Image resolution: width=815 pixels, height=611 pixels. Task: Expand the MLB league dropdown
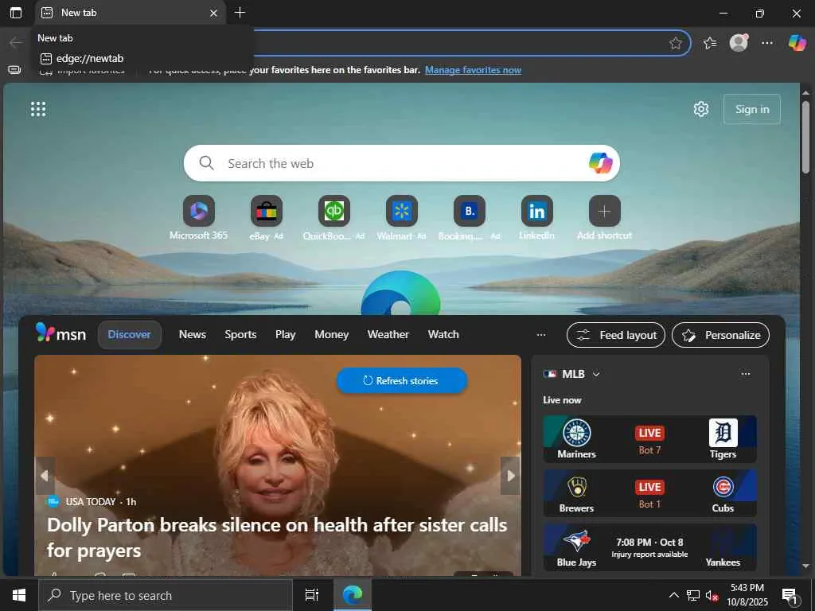pyautogui.click(x=595, y=374)
